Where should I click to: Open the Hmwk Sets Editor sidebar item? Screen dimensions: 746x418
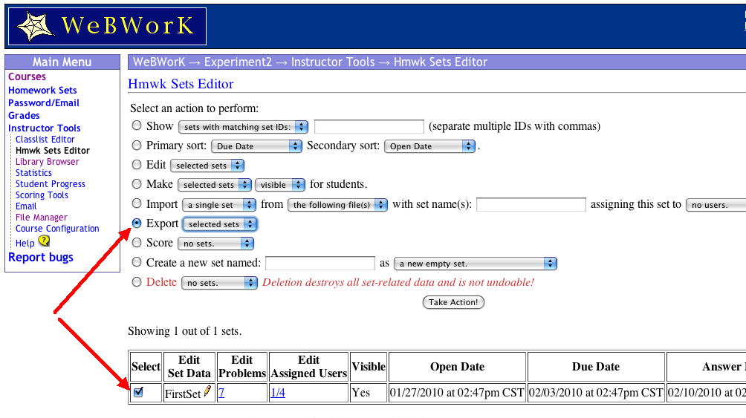tap(53, 150)
